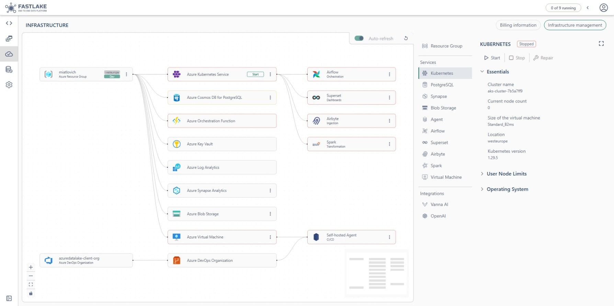Start the Kubernetes cluster from panel

tap(492, 58)
